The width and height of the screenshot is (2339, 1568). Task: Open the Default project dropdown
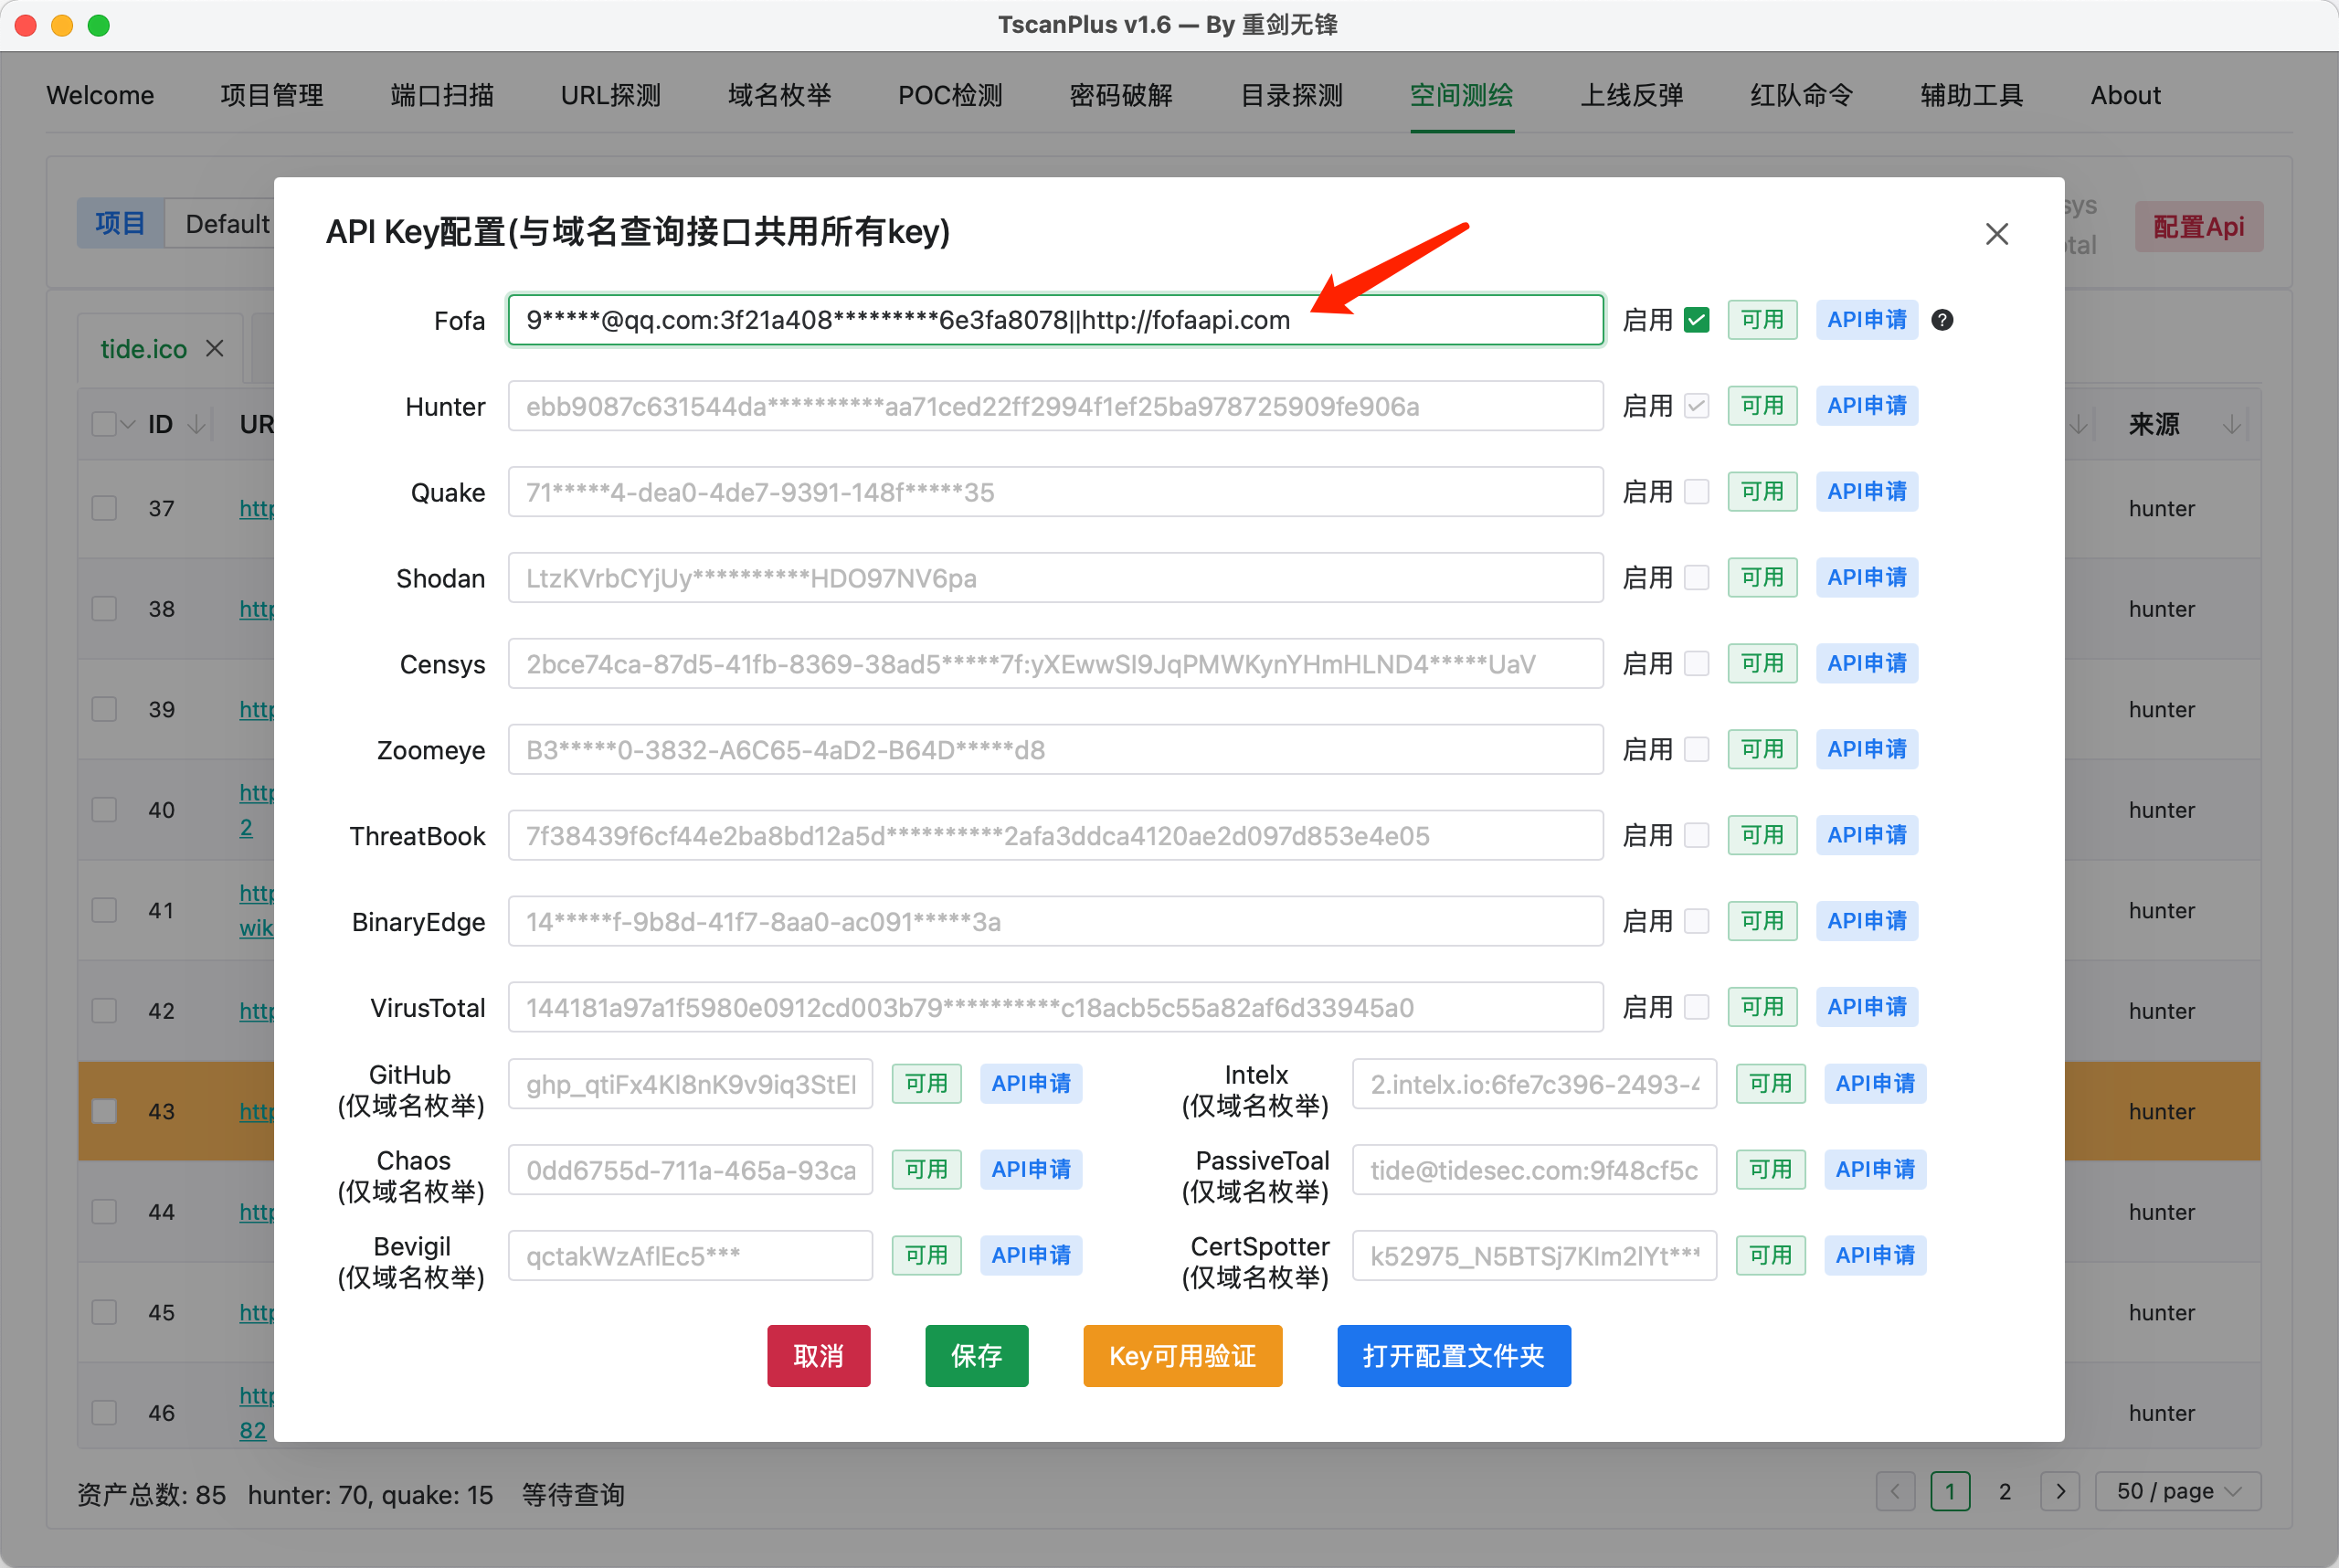click(227, 224)
